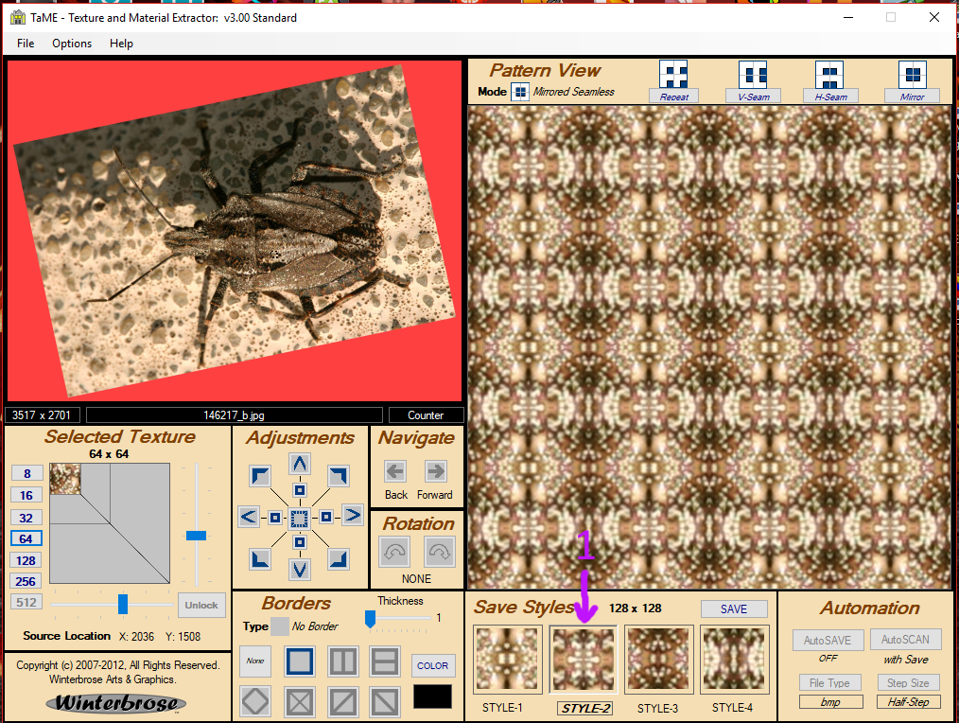959x723 pixels.
Task: Click the File Type button
Action: coord(830,682)
